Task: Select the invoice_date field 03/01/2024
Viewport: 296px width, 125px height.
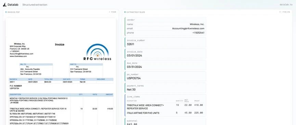Action: 165,54
